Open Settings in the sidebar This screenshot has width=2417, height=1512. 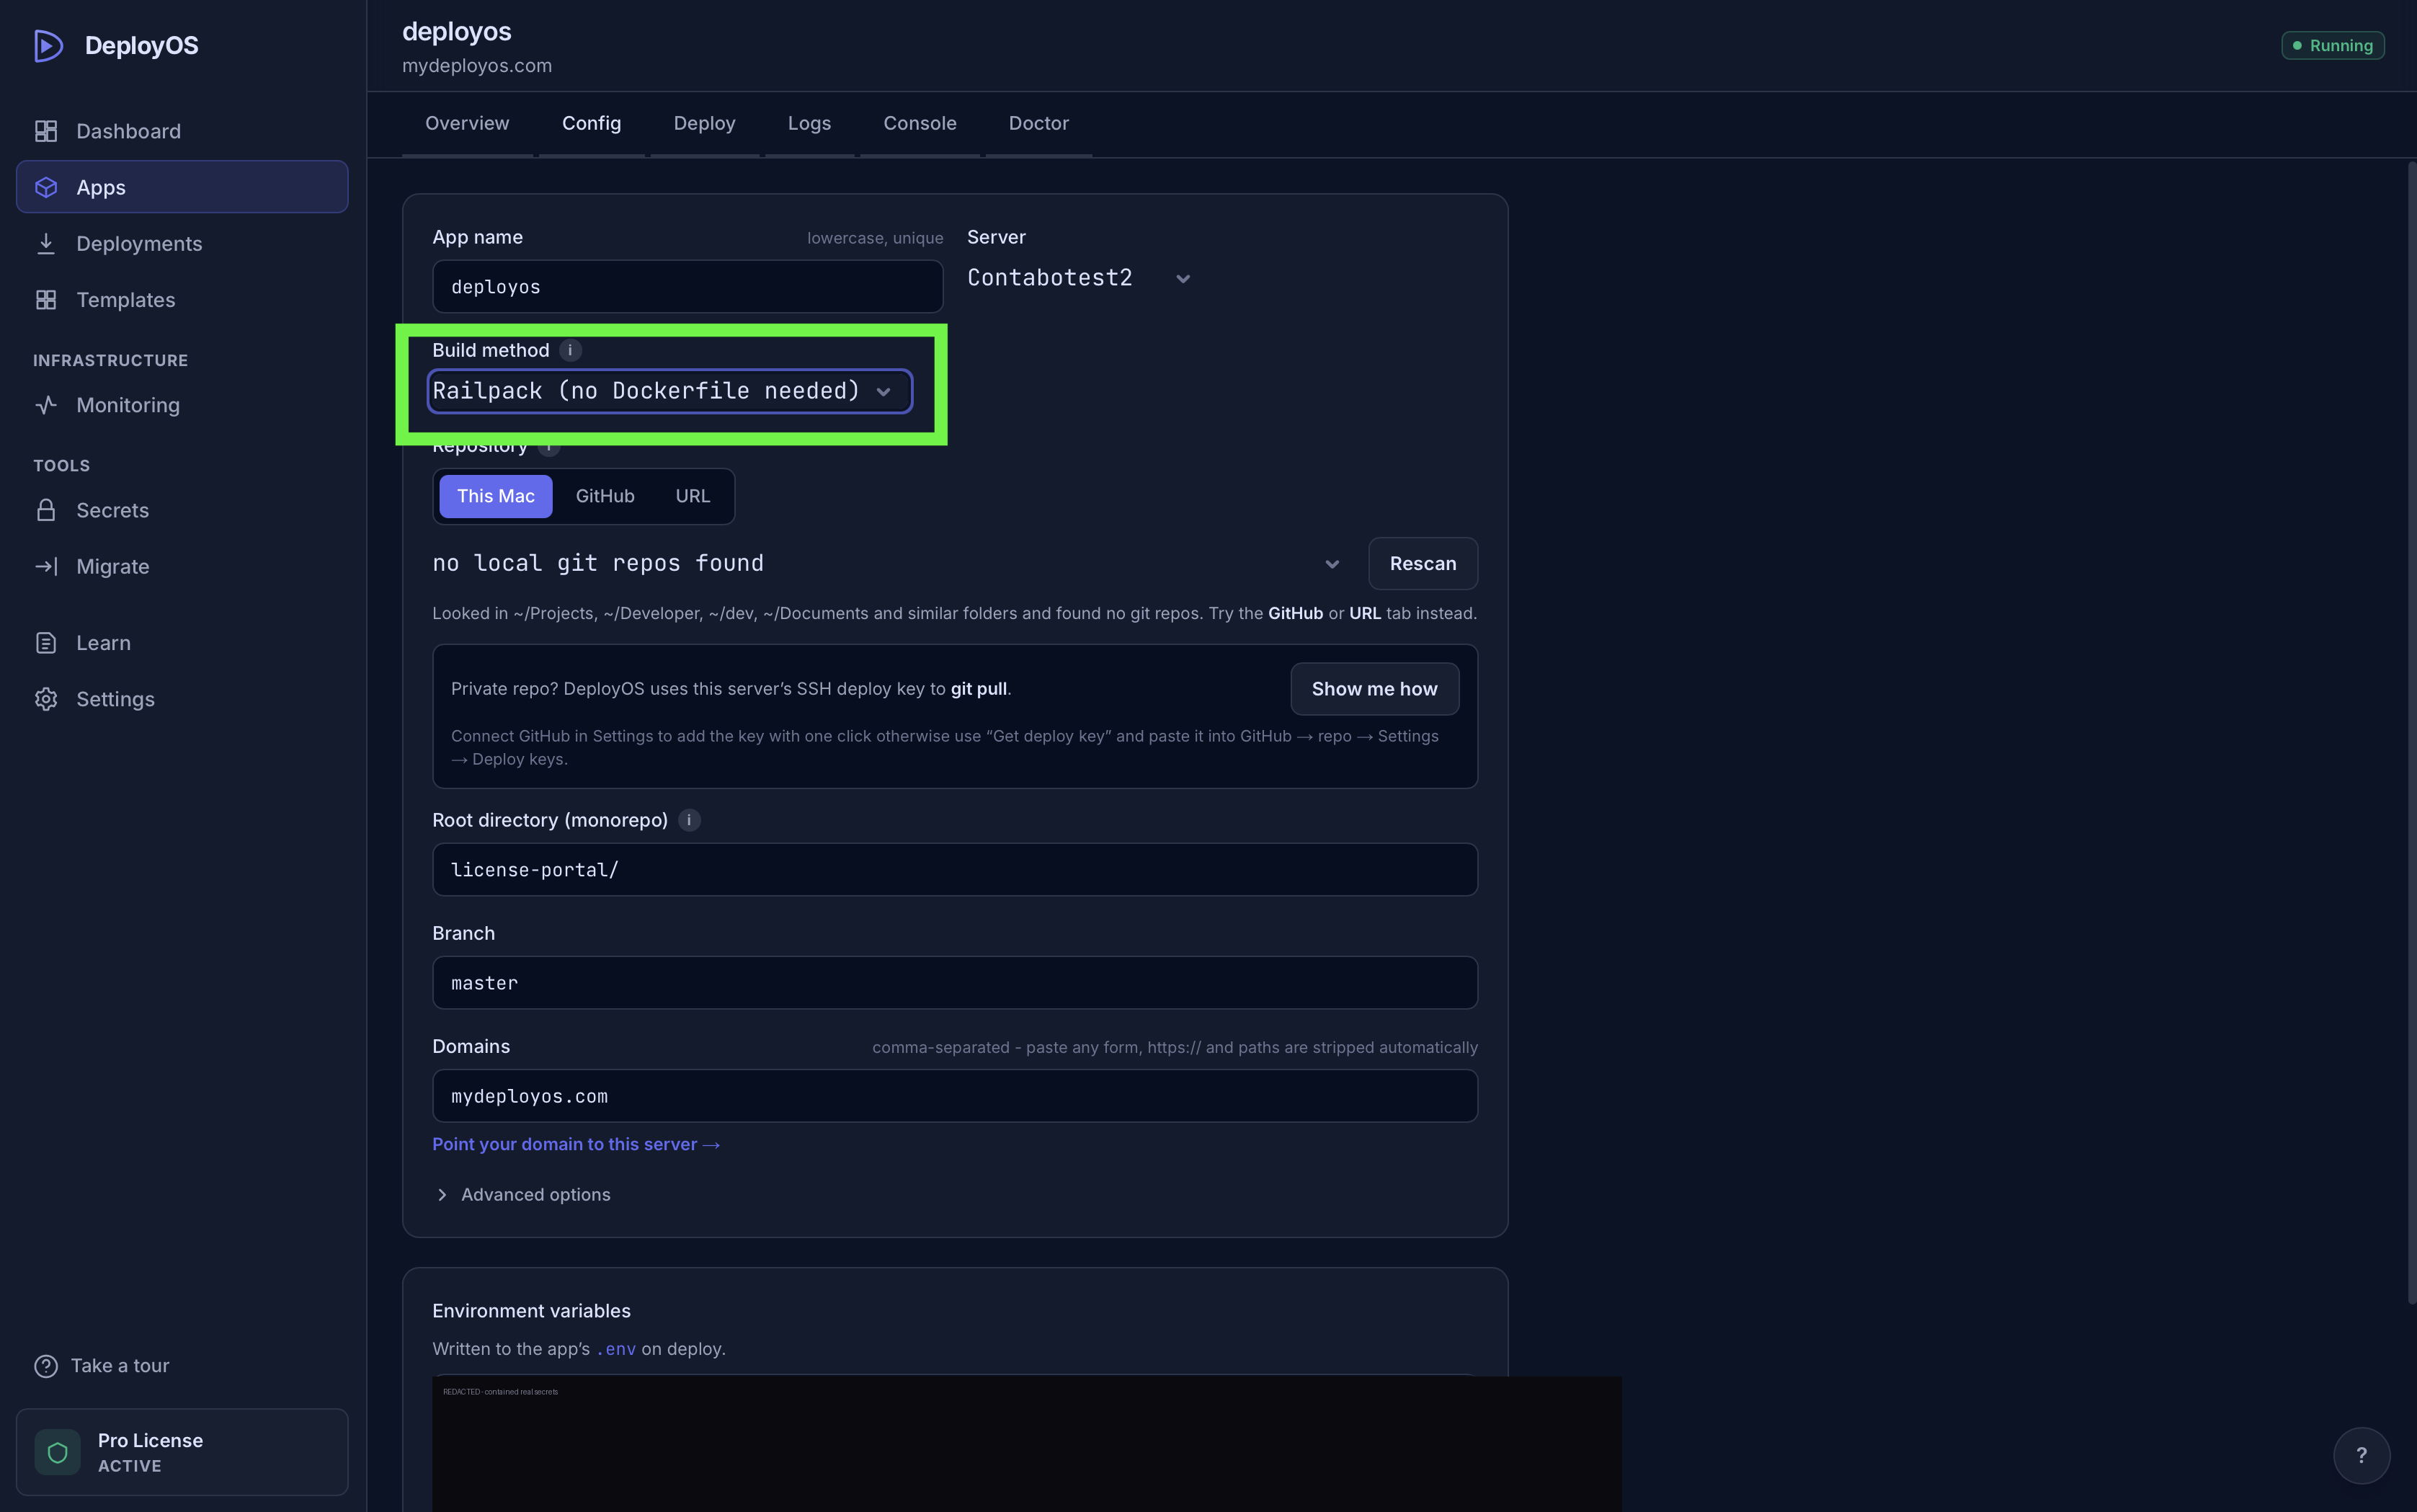(182, 699)
